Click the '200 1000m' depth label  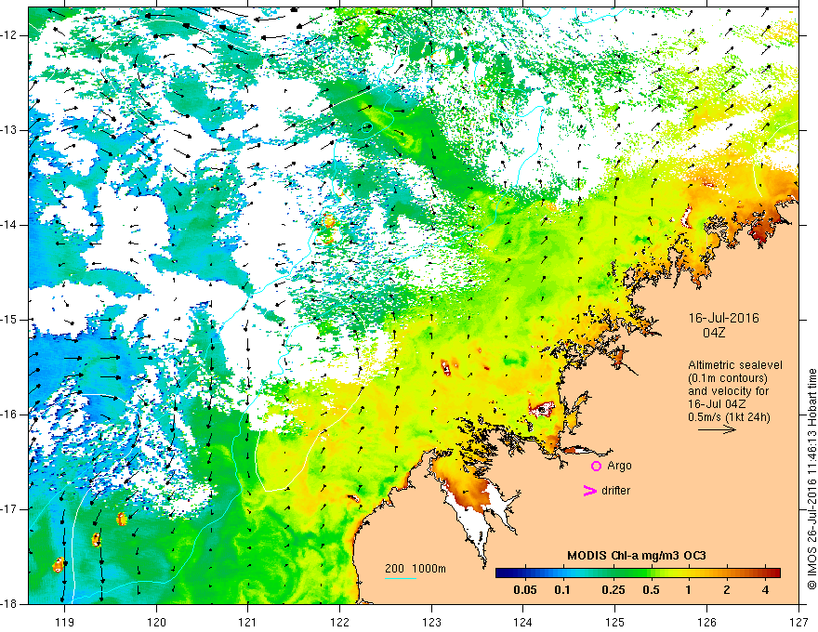pos(416,569)
